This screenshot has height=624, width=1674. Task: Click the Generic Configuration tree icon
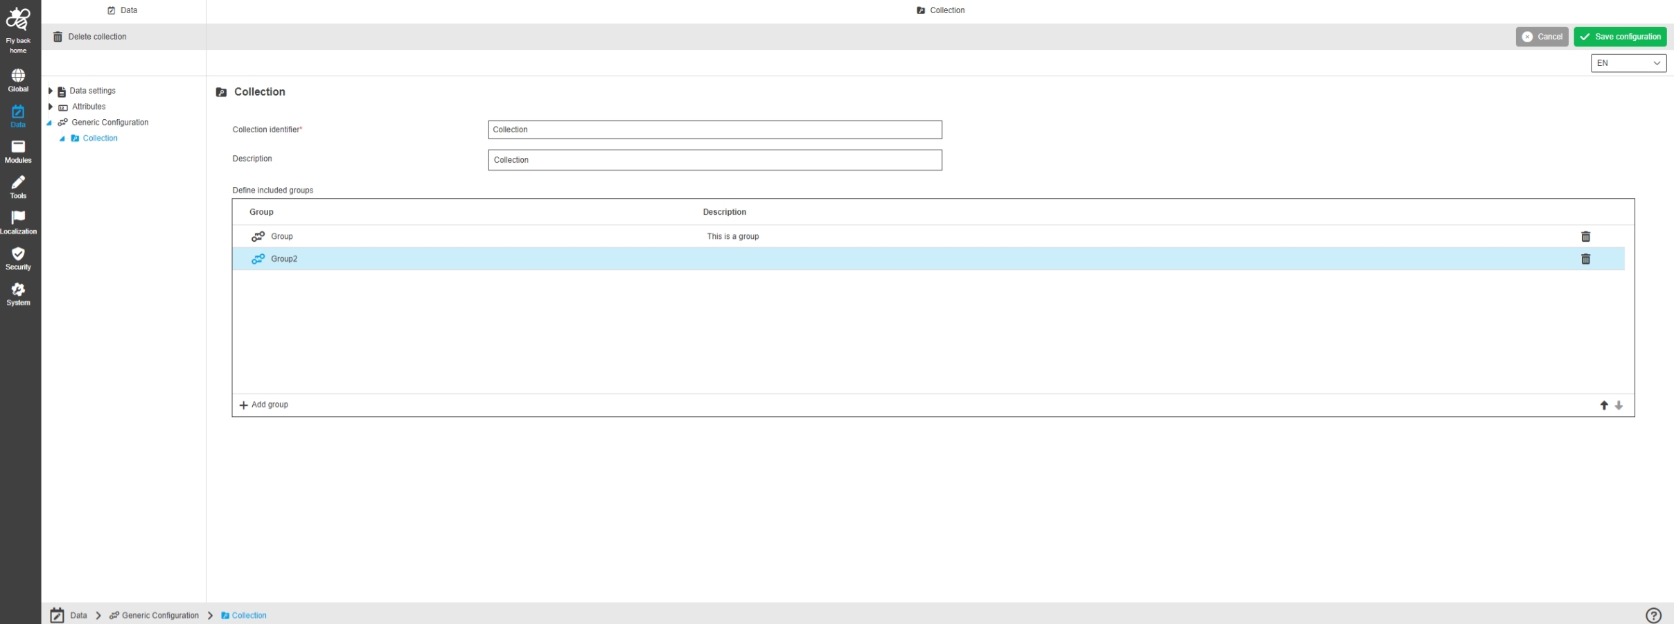pos(62,123)
